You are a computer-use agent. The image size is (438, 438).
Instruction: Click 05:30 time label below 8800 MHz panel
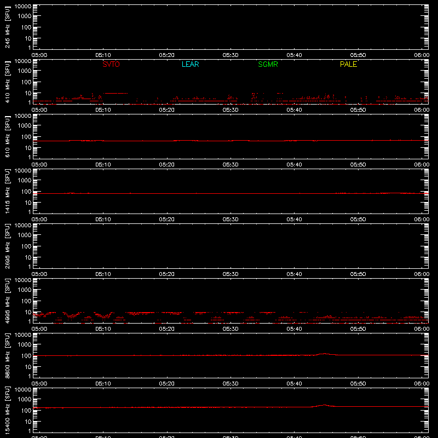(230, 384)
